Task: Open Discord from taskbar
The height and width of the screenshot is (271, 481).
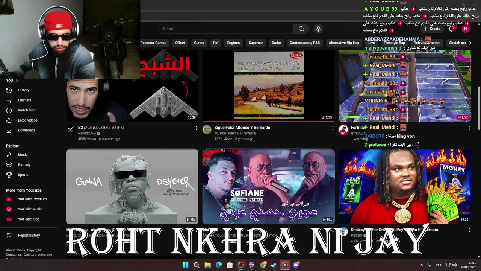Action: pyautogui.click(x=296, y=265)
